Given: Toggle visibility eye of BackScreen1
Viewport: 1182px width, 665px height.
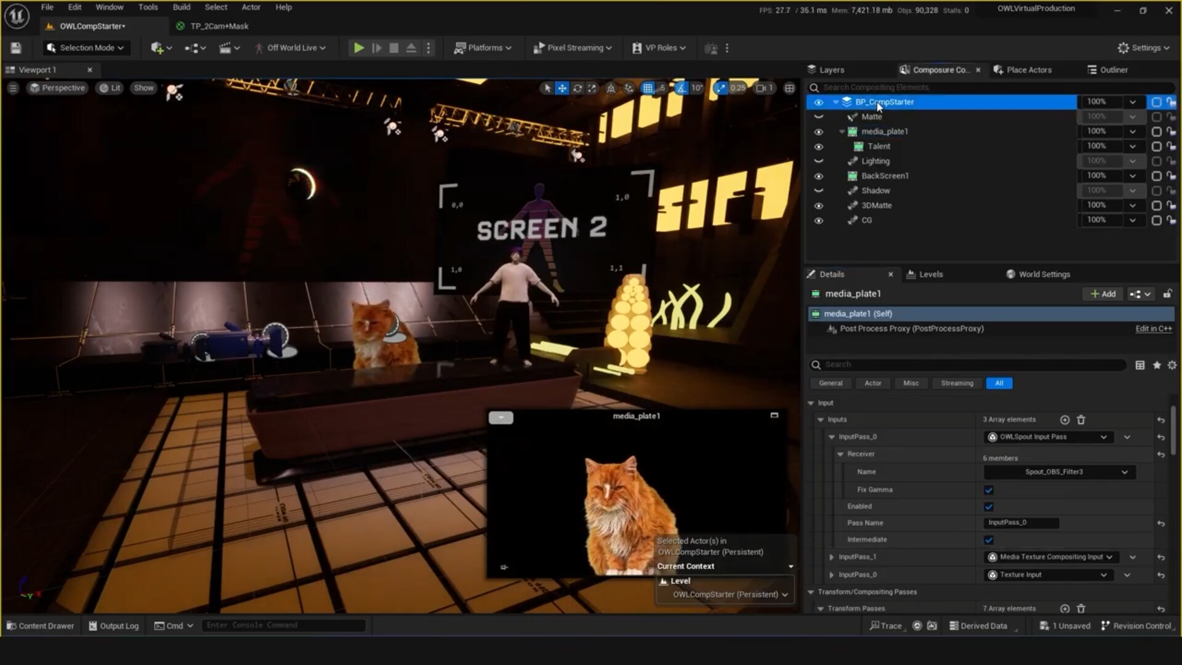Looking at the screenshot, I should point(819,176).
